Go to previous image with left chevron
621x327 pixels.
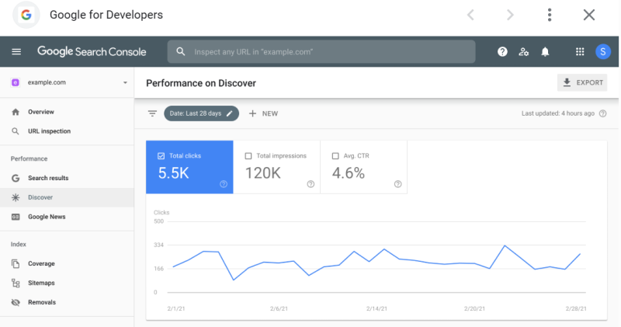point(470,15)
